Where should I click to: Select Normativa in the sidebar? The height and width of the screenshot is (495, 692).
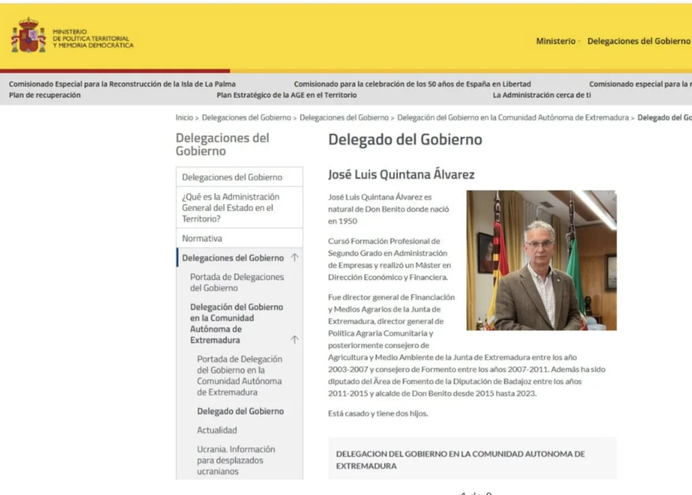239,238
